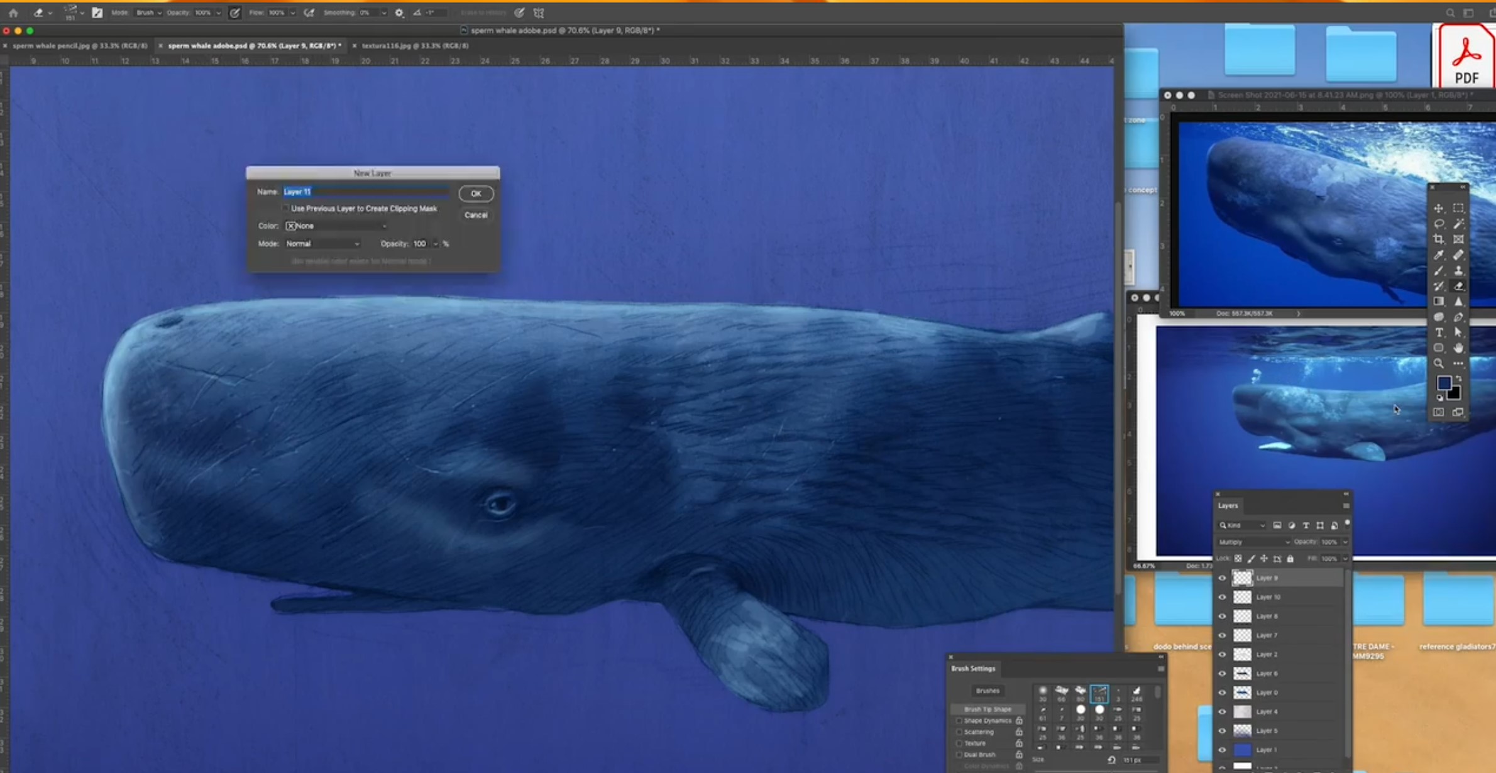Enable Scattering in Brush Settings
The height and width of the screenshot is (773, 1496).
[x=959, y=732]
